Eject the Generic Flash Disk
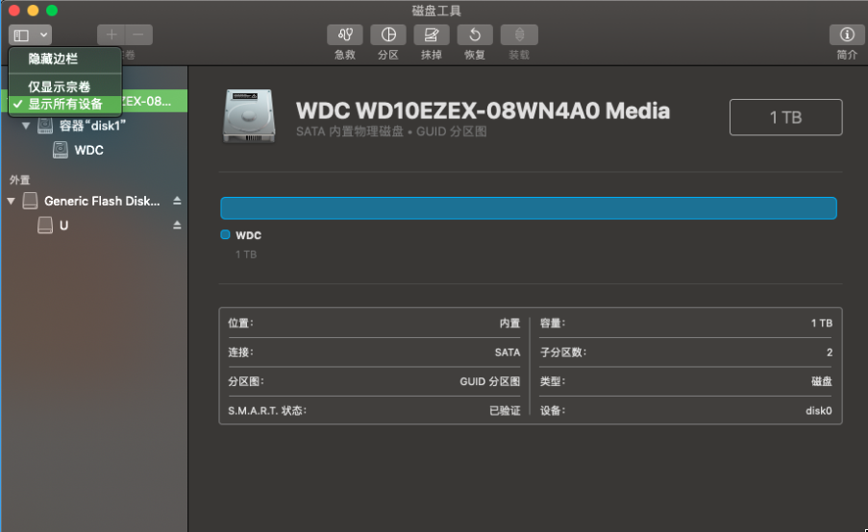The height and width of the screenshot is (532, 868). [x=177, y=201]
